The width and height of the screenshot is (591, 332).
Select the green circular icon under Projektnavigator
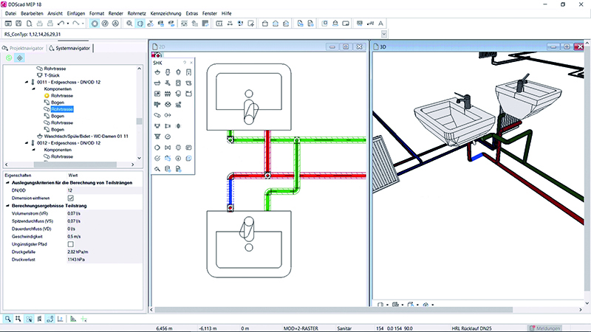pos(9,58)
